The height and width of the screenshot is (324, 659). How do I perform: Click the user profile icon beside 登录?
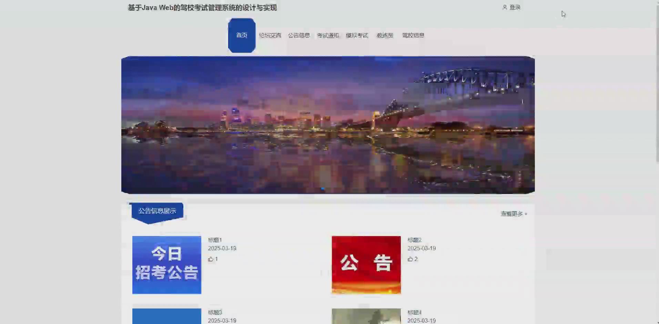tap(505, 7)
